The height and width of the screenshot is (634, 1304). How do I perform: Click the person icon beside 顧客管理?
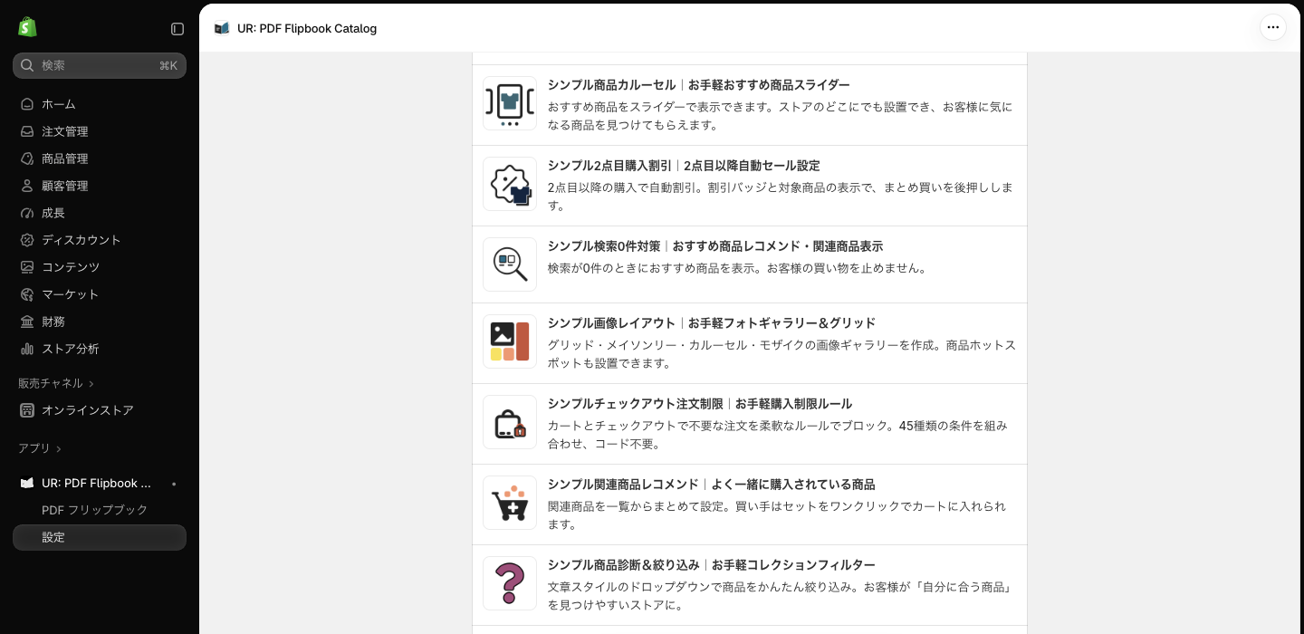pos(27,186)
